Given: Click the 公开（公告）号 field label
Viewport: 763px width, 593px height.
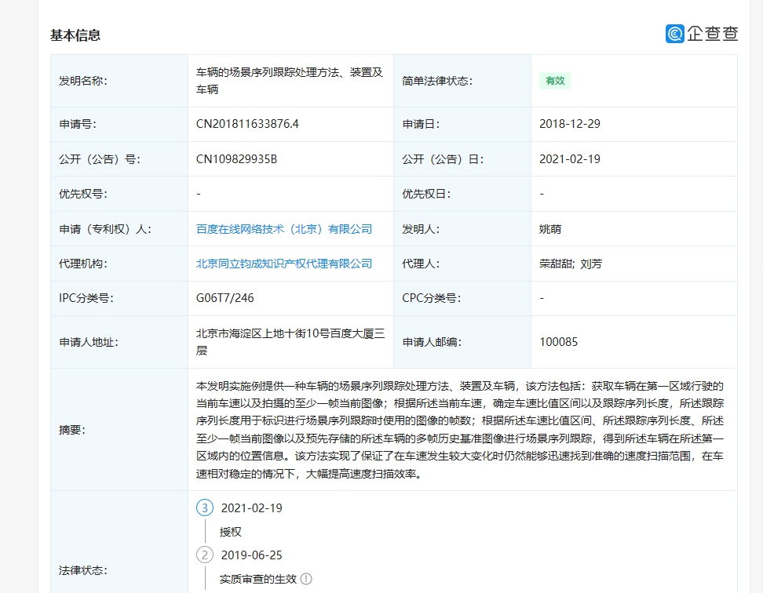Looking at the screenshot, I should (x=100, y=159).
